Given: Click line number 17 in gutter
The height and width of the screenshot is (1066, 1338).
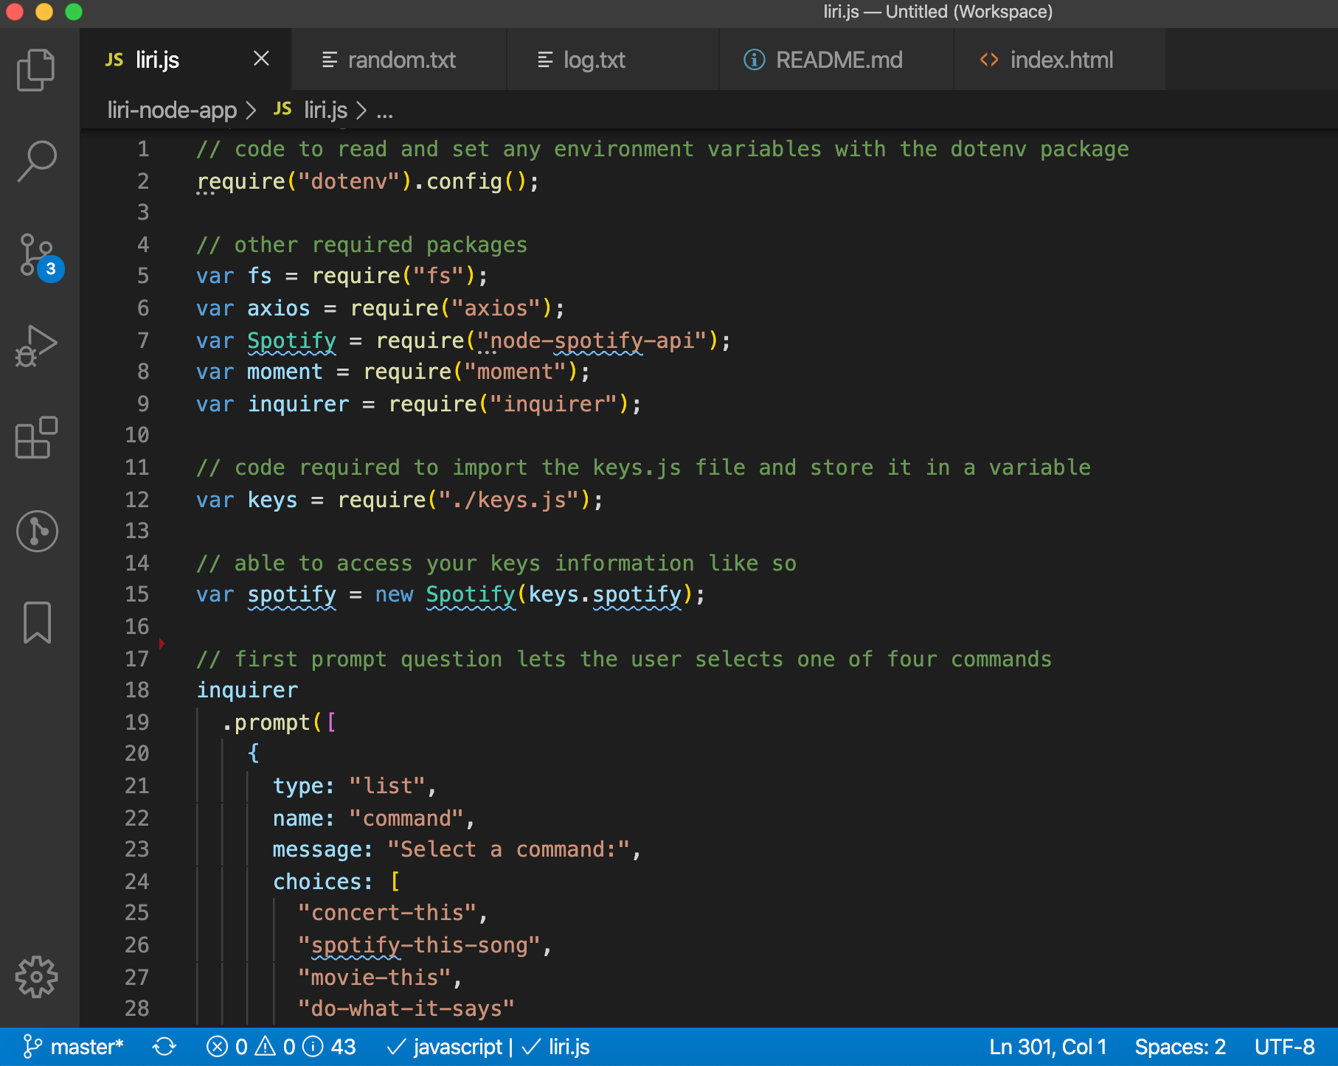Looking at the screenshot, I should [137, 658].
